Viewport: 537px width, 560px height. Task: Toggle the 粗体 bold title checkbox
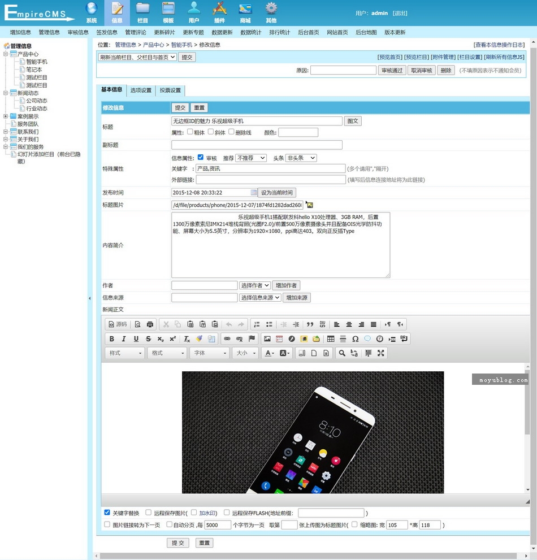click(x=190, y=132)
